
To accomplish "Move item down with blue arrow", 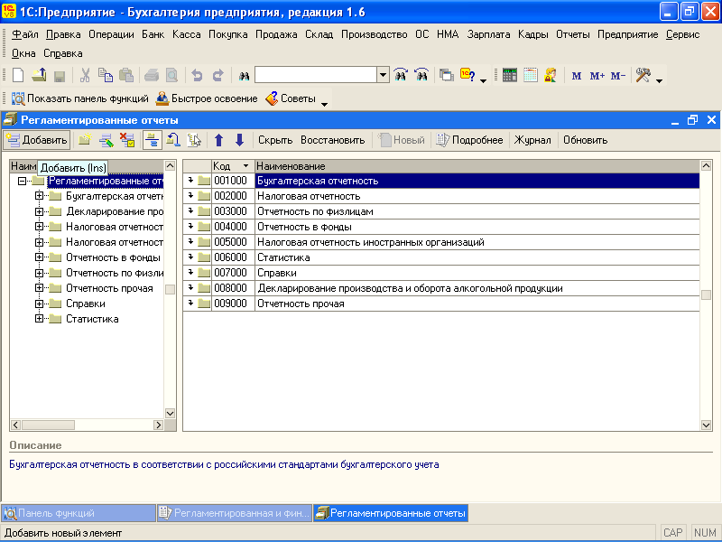I will click(239, 140).
